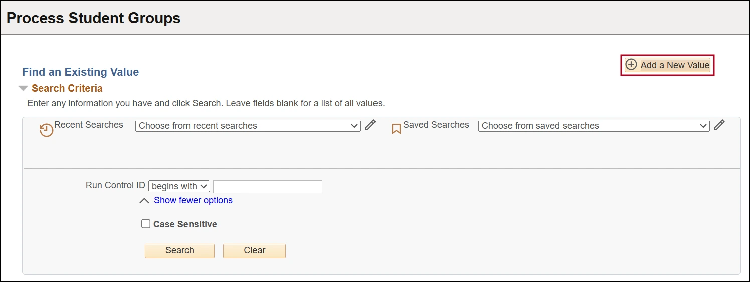Edit recent searches with the pencil icon

pyautogui.click(x=370, y=125)
